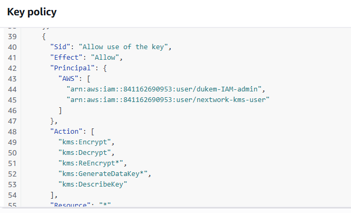The height and width of the screenshot is (213, 351).
Task: Click line number 40 in the gutter
Action: pyautogui.click(x=12, y=47)
